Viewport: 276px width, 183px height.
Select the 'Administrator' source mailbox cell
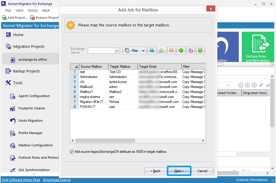tap(94, 77)
